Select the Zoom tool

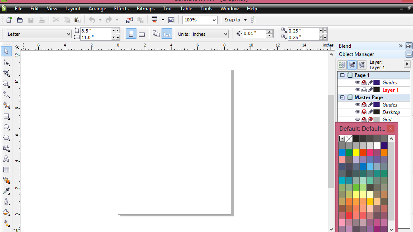pyautogui.click(x=6, y=84)
